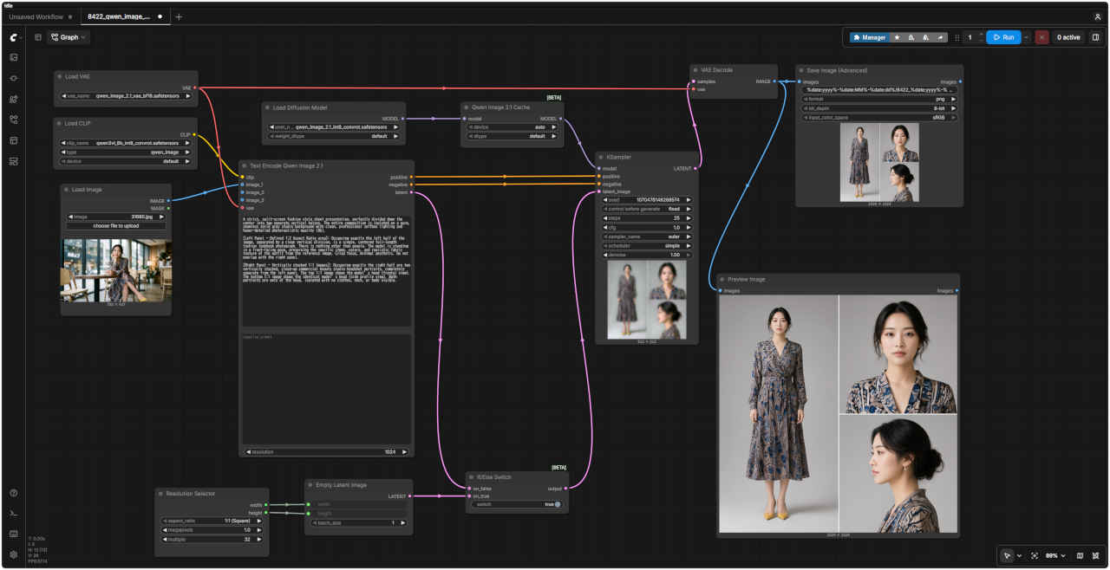
Task: Click the star icon in Manager toolbar
Action: pyautogui.click(x=897, y=37)
